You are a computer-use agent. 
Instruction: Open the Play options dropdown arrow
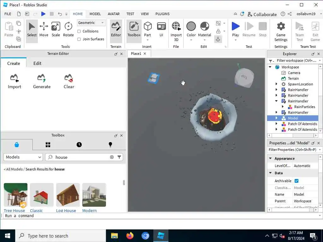[235, 40]
